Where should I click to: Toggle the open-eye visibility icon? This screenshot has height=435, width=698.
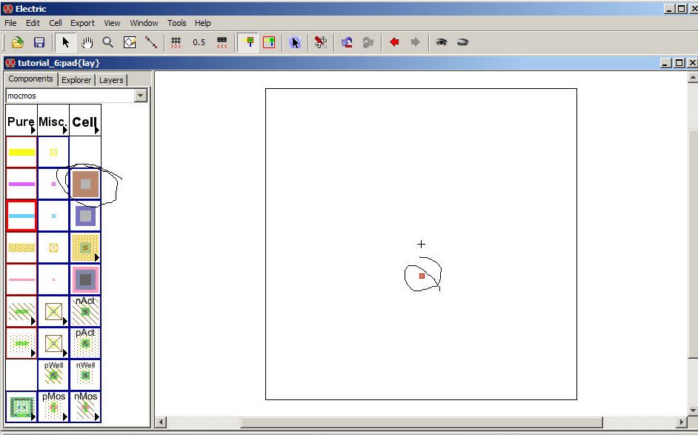point(442,43)
